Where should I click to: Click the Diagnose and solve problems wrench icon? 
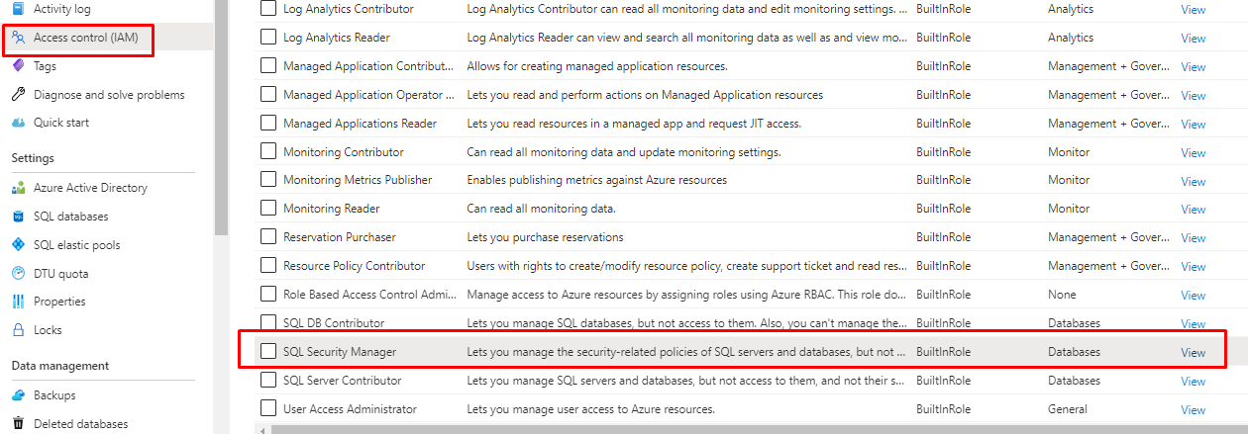(18, 95)
